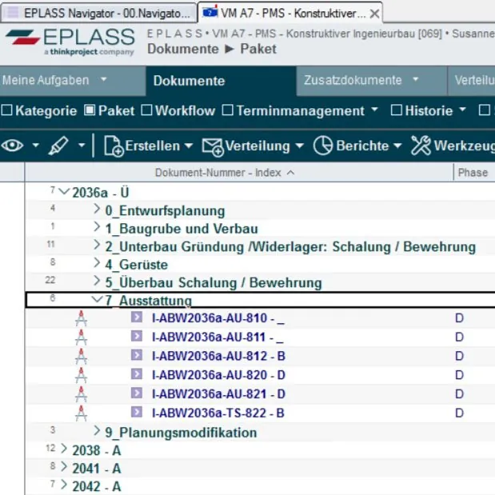Click the highlighter pen tool icon
Image resolution: width=495 pixels, height=495 pixels.
tap(58, 146)
